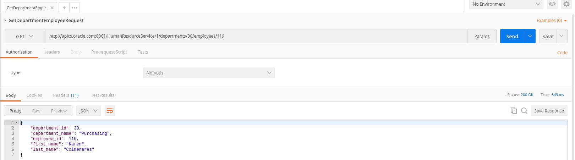The height and width of the screenshot is (160, 575).
Task: Search the response with magnifier icon
Action: (x=524, y=111)
